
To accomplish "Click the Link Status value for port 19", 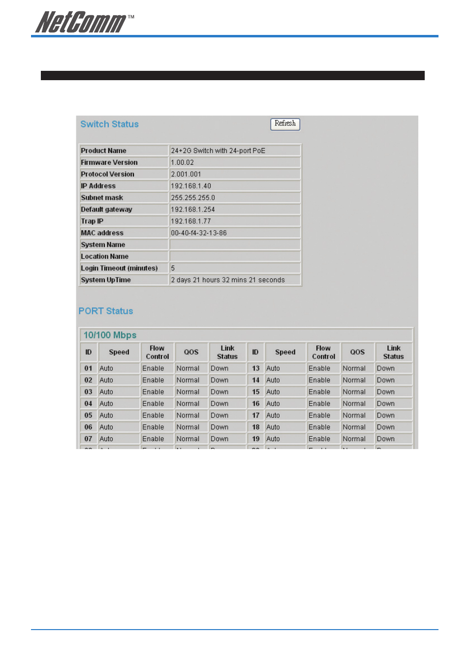I will [393, 439].
